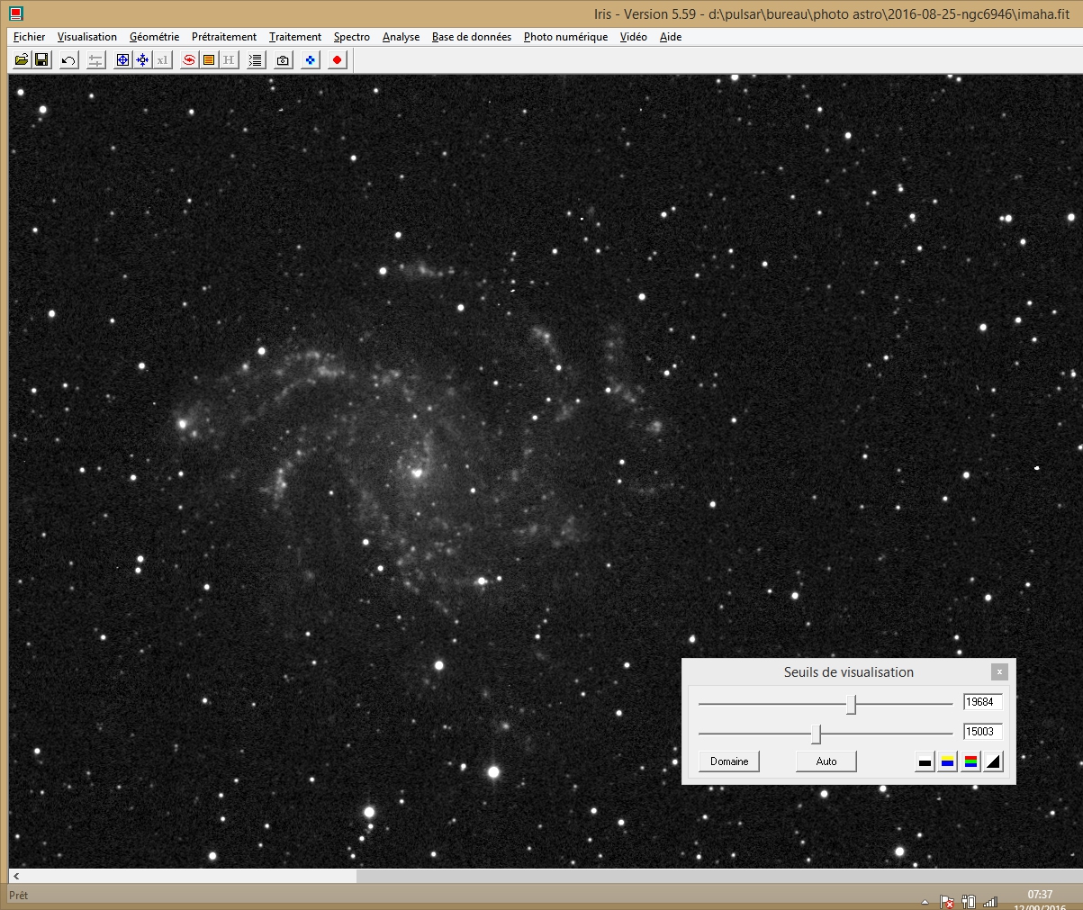The height and width of the screenshot is (910, 1083).
Task: Click the low threshold value field 15003
Action: point(982,732)
